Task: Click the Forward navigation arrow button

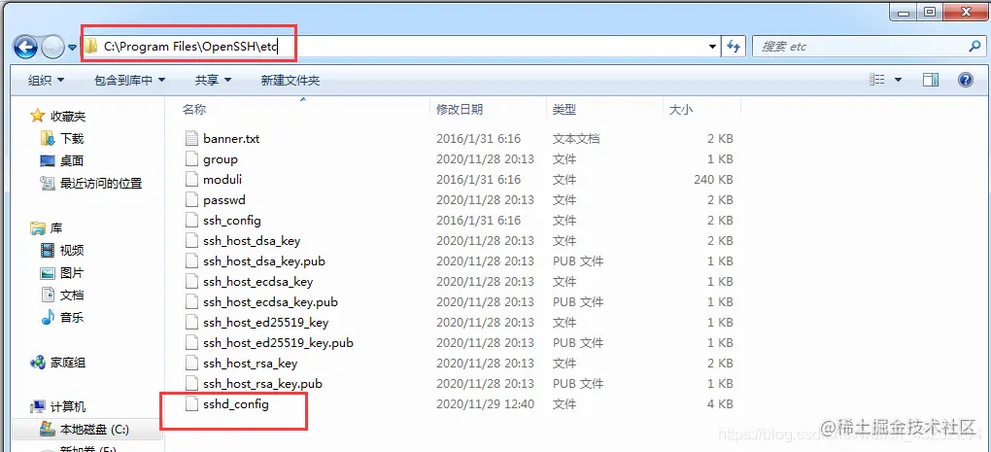Action: (x=51, y=46)
